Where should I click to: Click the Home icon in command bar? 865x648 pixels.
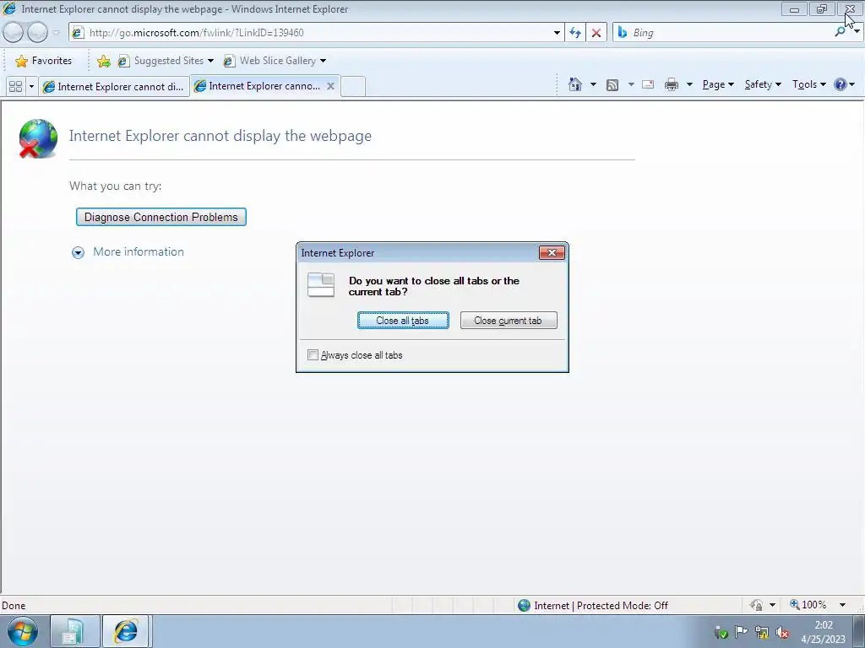(x=574, y=84)
